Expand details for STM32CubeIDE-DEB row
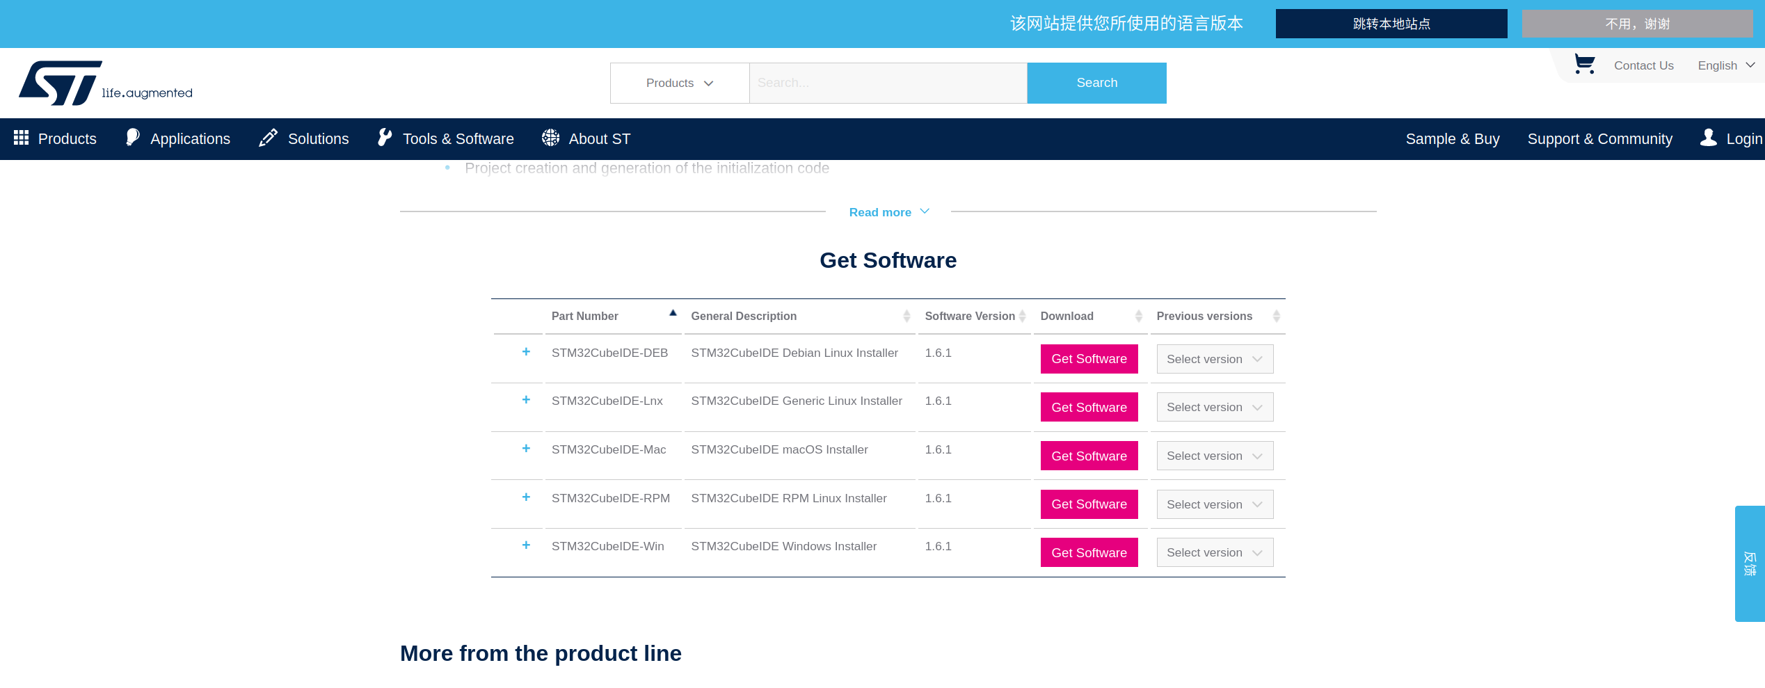 click(x=526, y=353)
